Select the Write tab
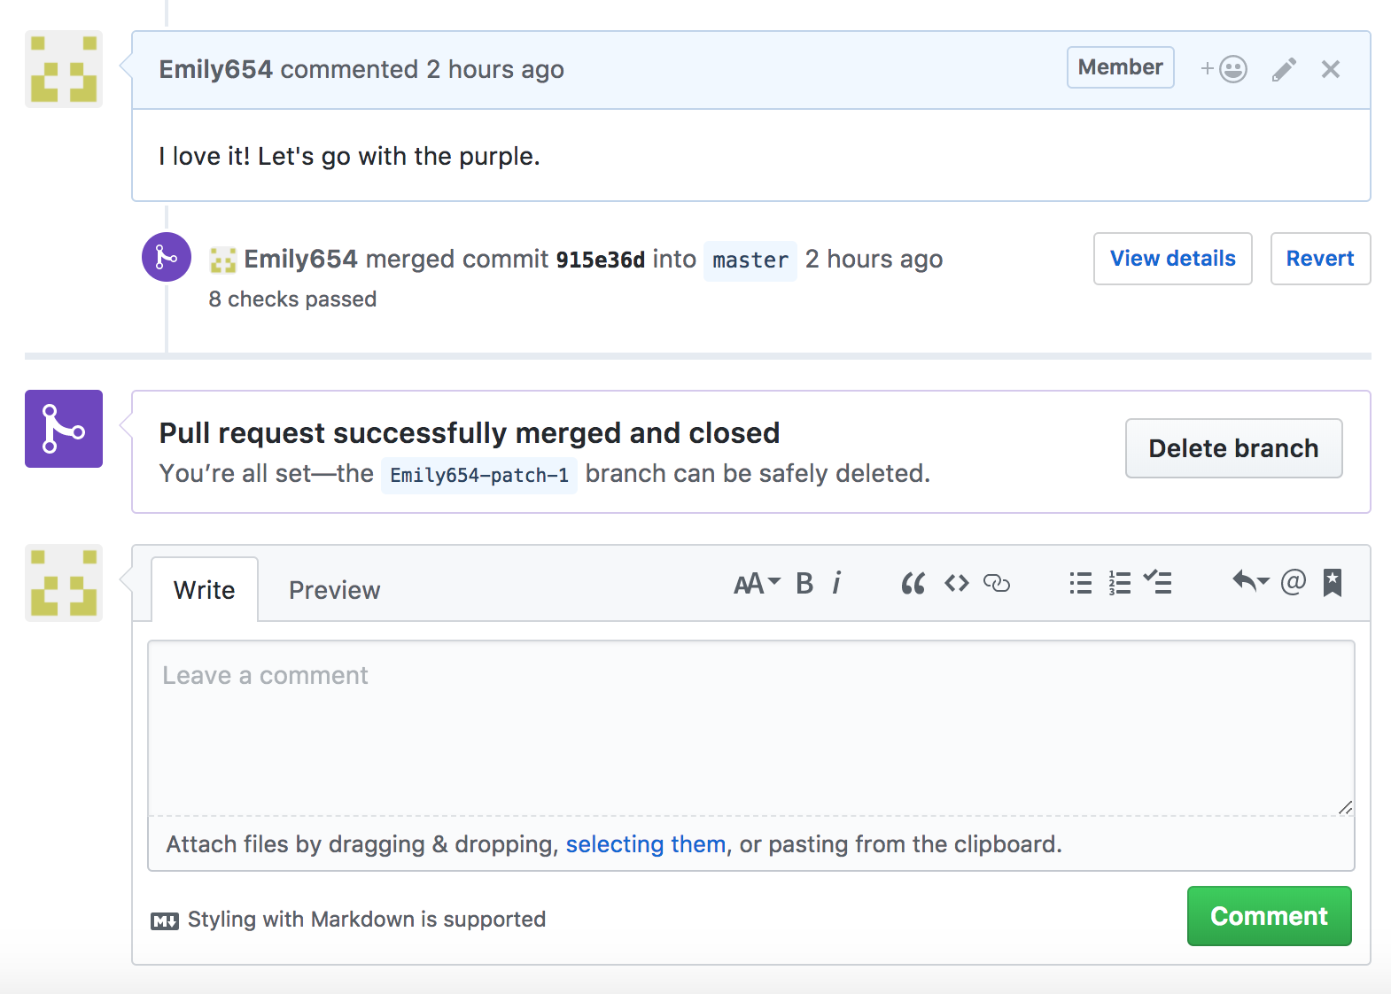 (x=205, y=590)
